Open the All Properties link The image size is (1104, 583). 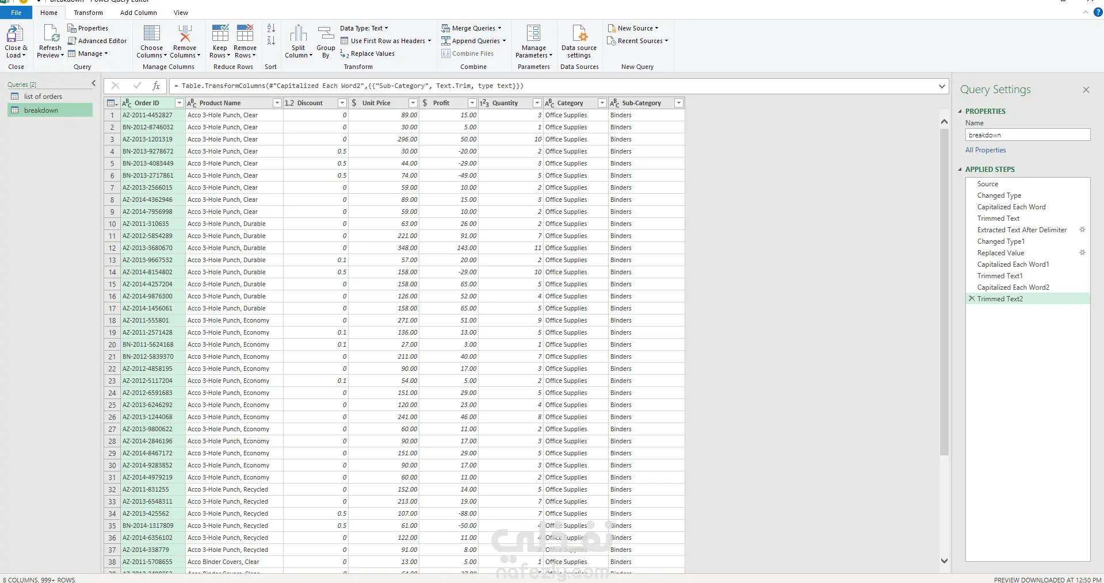tap(985, 150)
